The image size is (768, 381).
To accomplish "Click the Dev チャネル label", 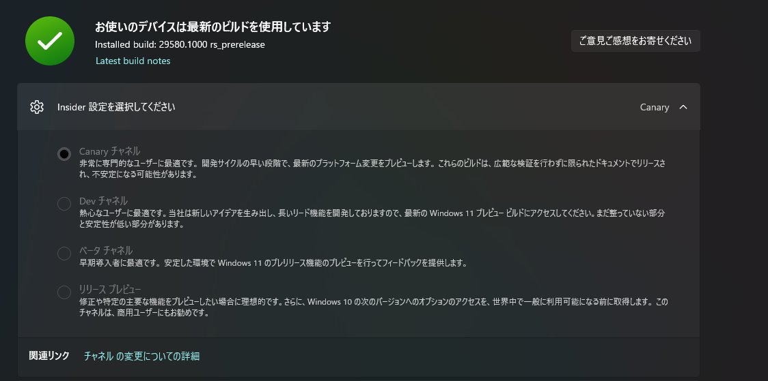I will click(103, 201).
